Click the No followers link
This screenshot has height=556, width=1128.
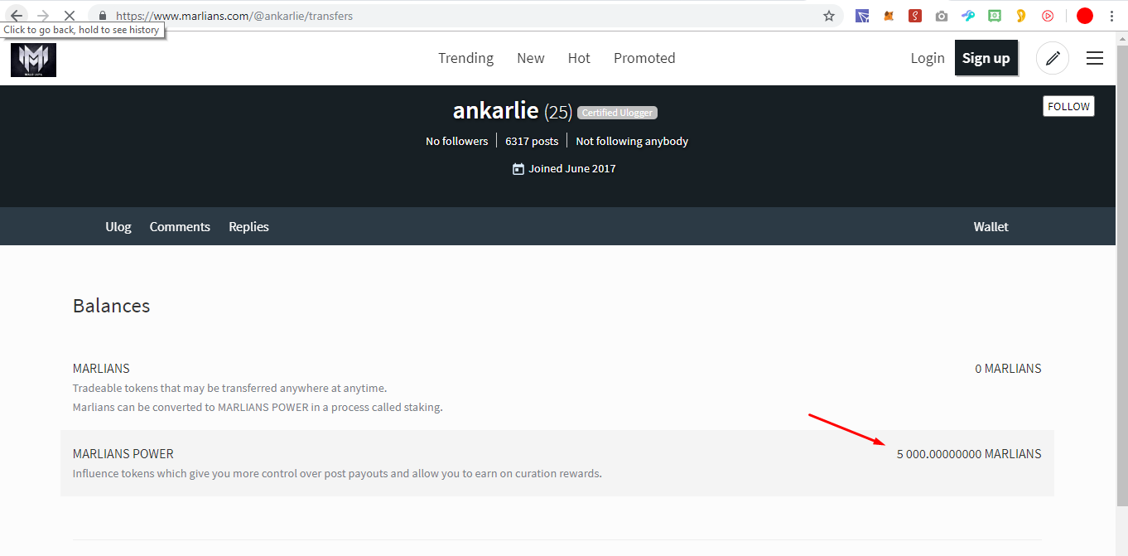pos(456,141)
